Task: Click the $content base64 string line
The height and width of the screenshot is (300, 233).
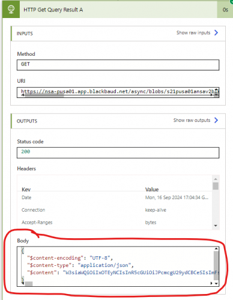Action: [x=123, y=272]
